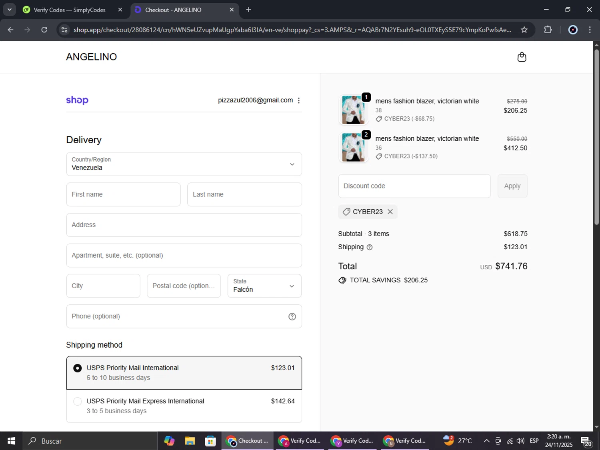Focus the Last name field
This screenshot has height=450, width=600.
pyautogui.click(x=244, y=194)
